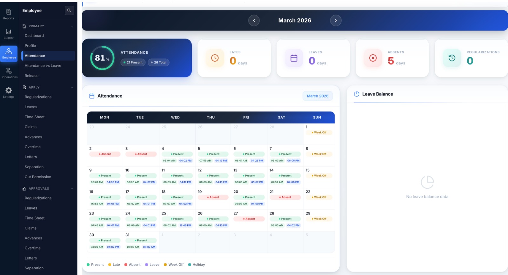This screenshot has height=275, width=508.
Task: Click the APPROVALS thumbs-up icon
Action: (x=24, y=189)
